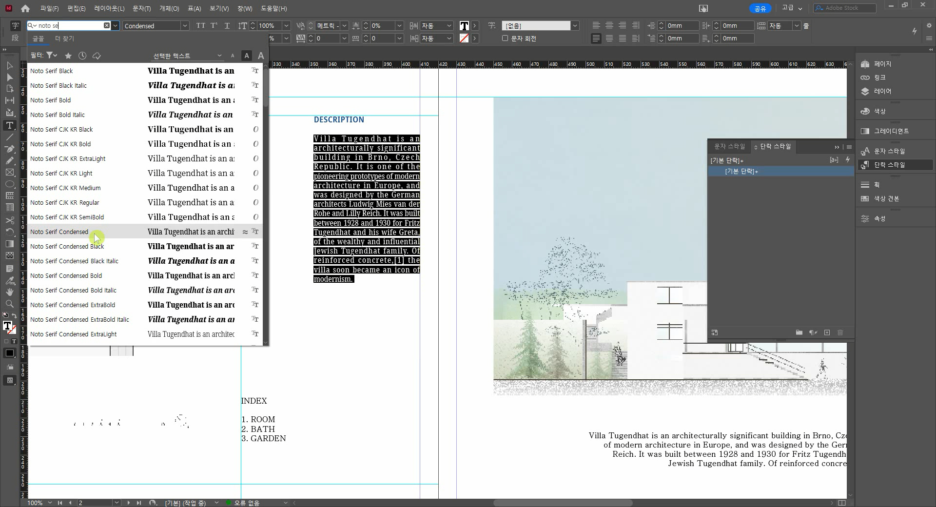Select the Line tool
Viewport: 936px width, 507px height.
[9, 137]
